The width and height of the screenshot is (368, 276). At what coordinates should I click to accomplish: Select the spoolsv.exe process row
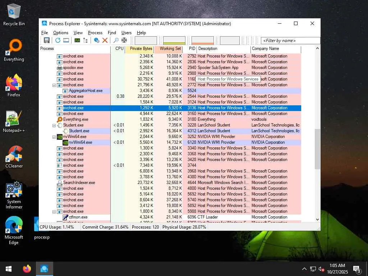click(170, 68)
